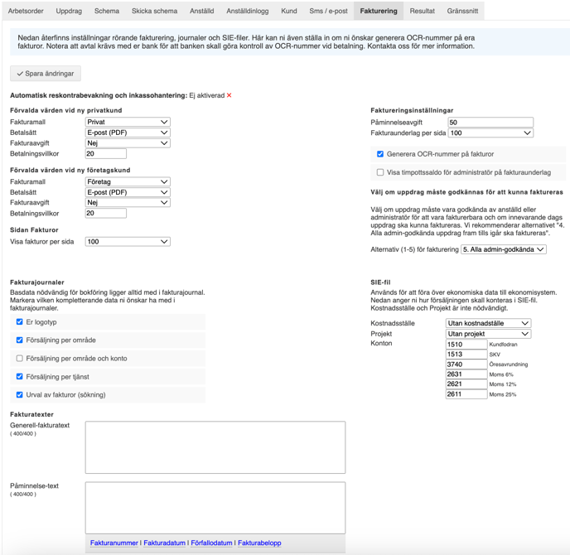Open privatkund Fakturaavgift dropdown
Image resolution: width=570 pixels, height=555 pixels.
pos(128,143)
